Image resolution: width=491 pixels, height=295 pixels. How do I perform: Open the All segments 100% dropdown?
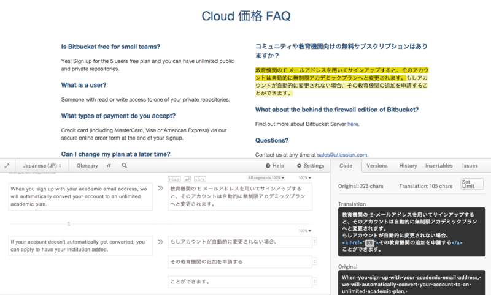[x=266, y=177]
